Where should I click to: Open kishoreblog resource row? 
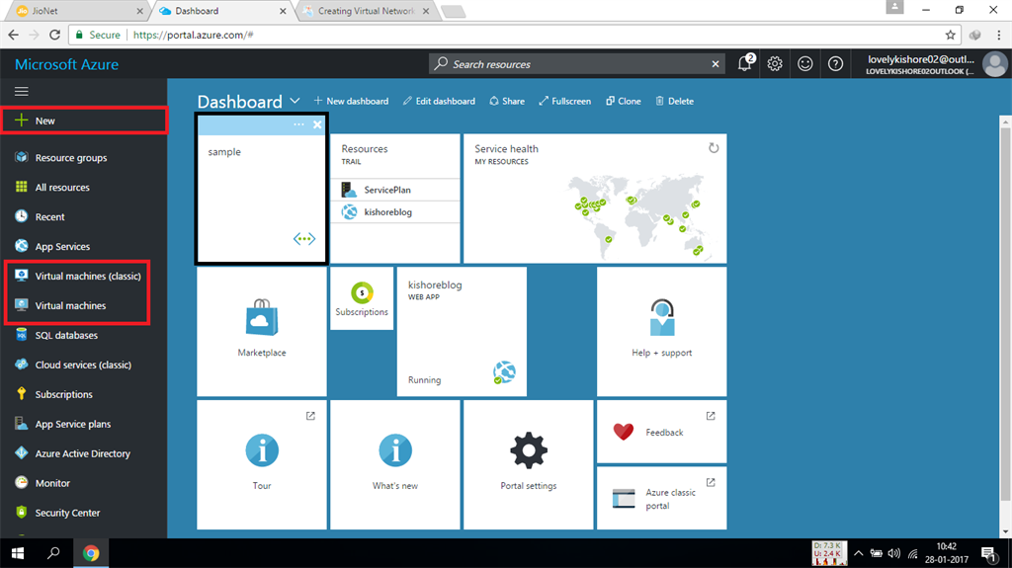[395, 211]
